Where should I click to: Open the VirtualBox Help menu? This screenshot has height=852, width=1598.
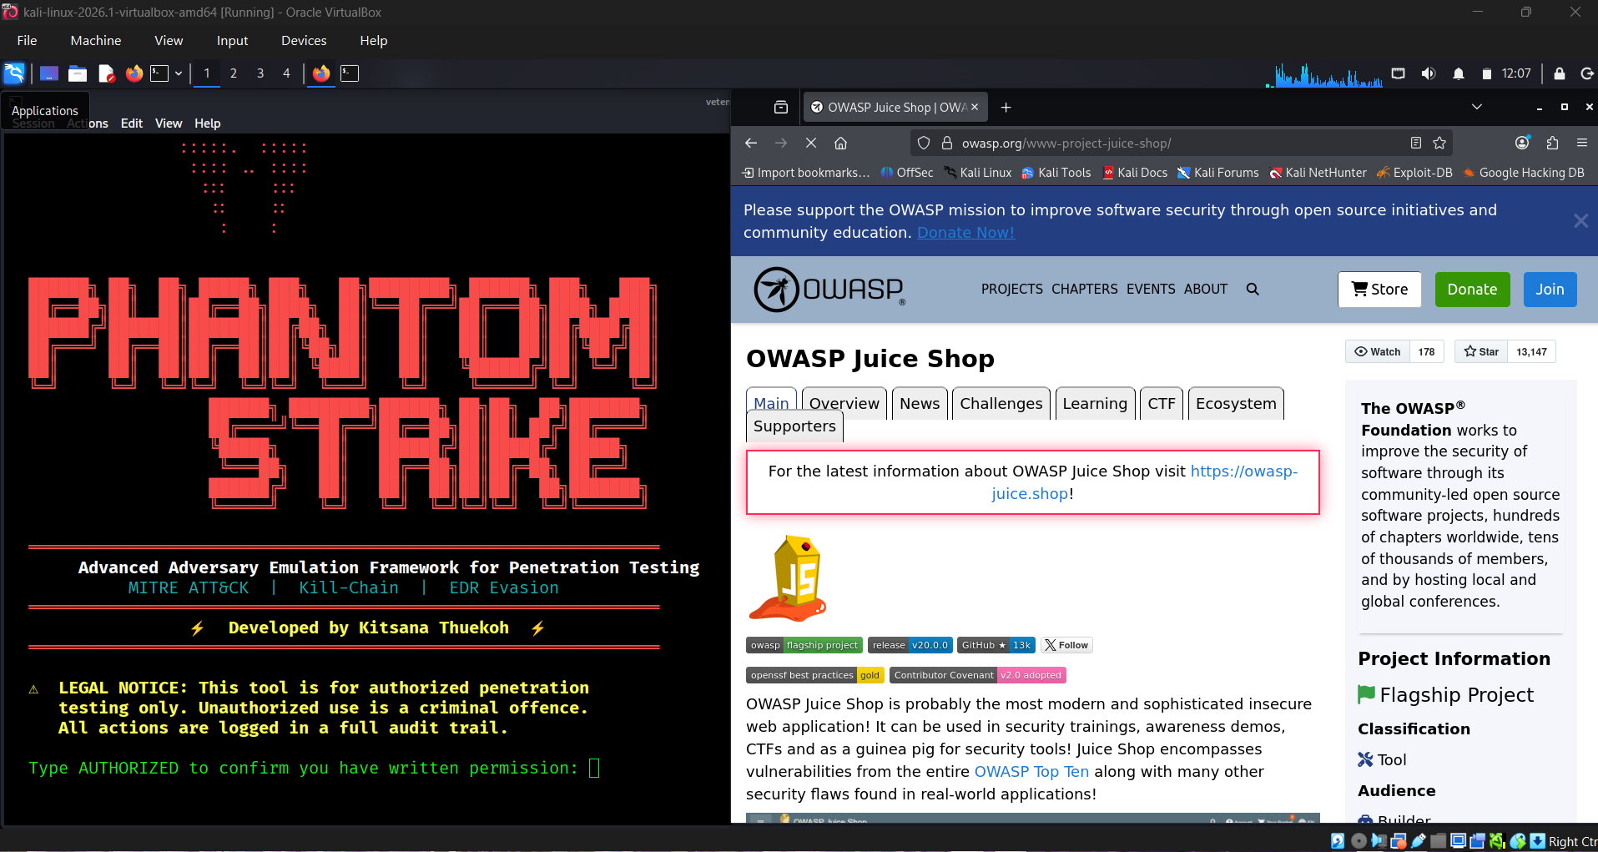[x=373, y=40]
